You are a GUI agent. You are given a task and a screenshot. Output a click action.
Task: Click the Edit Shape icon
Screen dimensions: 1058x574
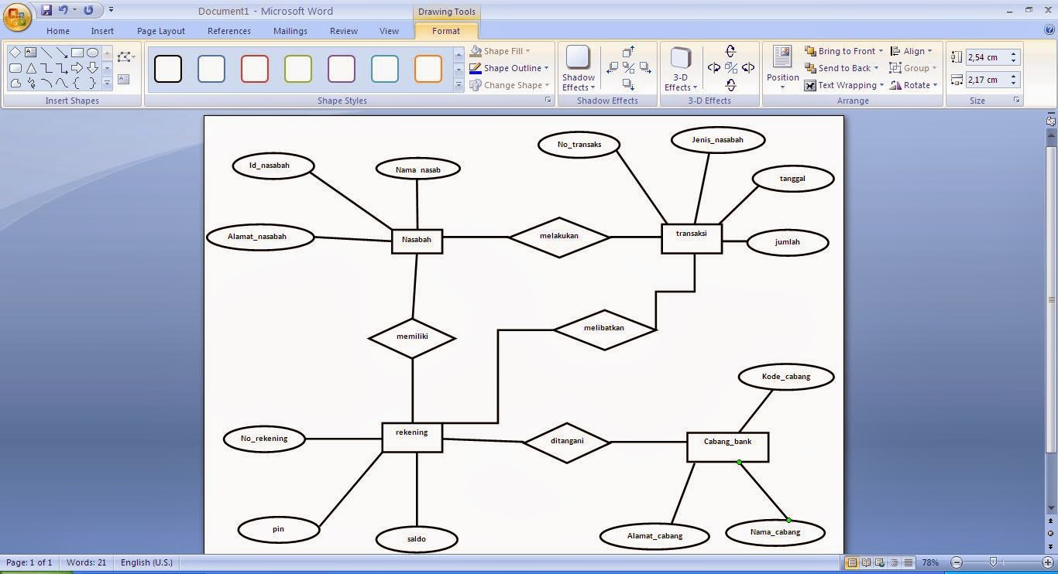coord(123,56)
